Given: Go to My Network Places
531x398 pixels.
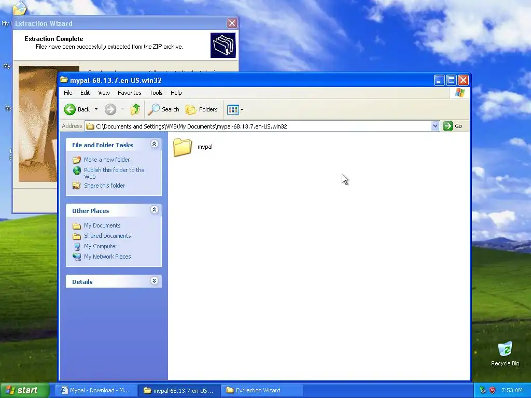Looking at the screenshot, I should (x=107, y=257).
